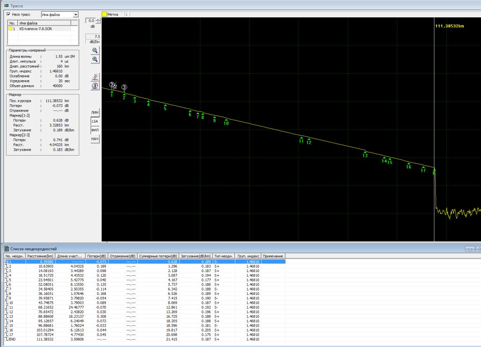The height and width of the screenshot is (347, 481).
Task: Click the yellow Метка color swatch
Action: 104,14
